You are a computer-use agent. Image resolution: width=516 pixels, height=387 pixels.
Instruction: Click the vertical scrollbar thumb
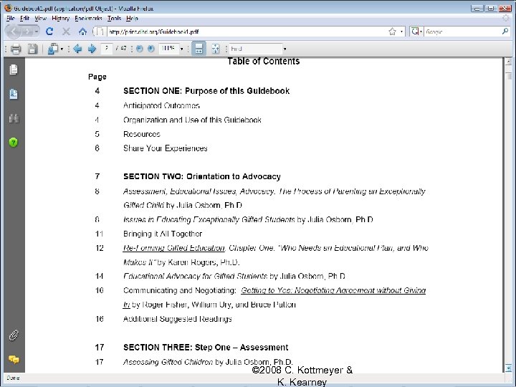click(509, 76)
